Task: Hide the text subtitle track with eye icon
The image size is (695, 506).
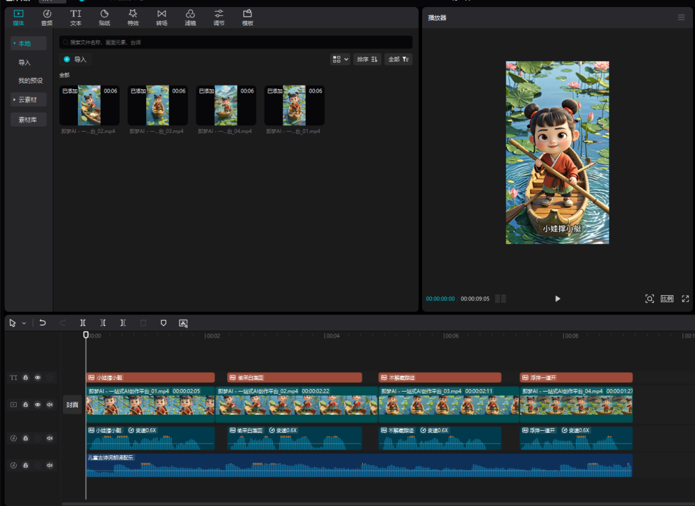Action: click(37, 377)
